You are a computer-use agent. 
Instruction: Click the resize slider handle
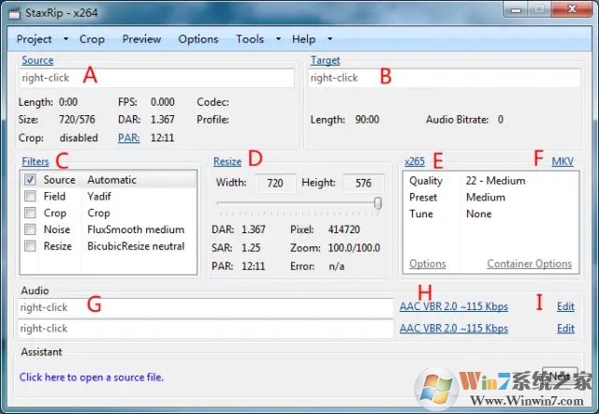click(x=378, y=203)
